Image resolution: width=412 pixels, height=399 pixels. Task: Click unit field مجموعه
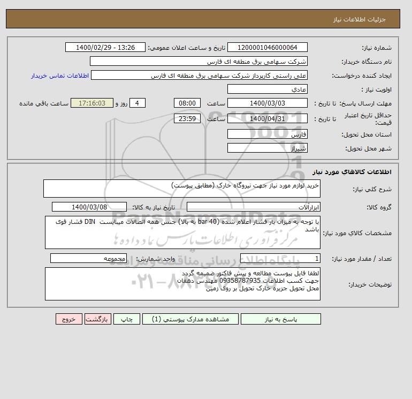click(x=88, y=258)
